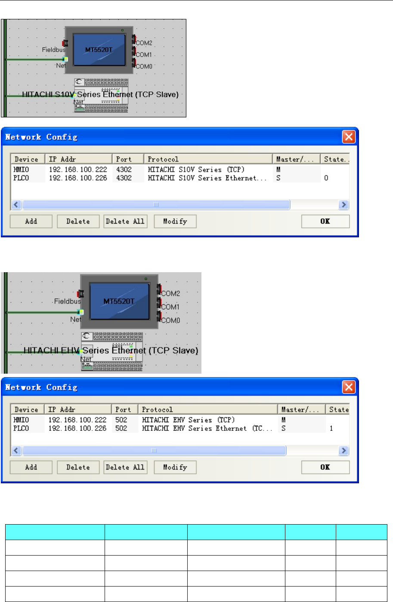Image resolution: width=393 pixels, height=602 pixels.
Task: Select HITACHI S10V Series PLC device
Action: (101, 95)
